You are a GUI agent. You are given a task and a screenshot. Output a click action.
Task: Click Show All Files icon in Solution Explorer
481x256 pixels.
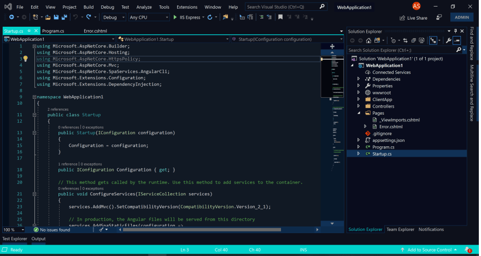[x=421, y=40]
